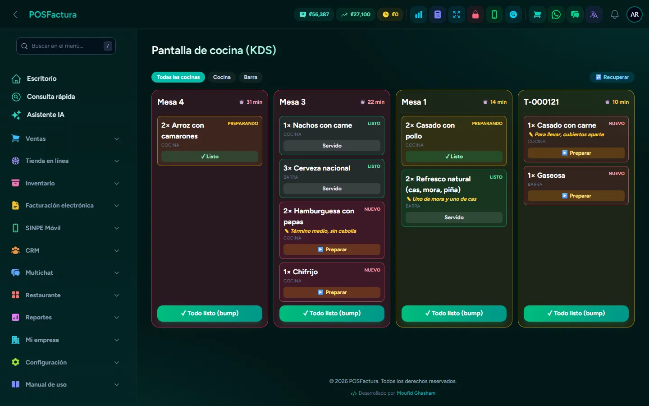Image resolution: width=649 pixels, height=406 pixels.
Task: Open the language translation icon
Action: pos(594,14)
